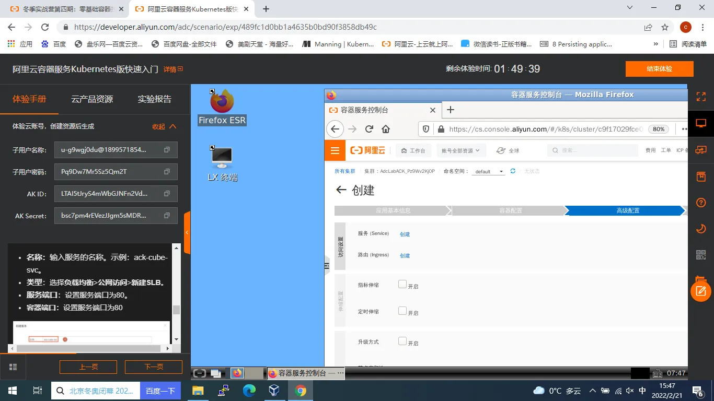This screenshot has width=714, height=401.
Task: Show more bookmarks with the chevron
Action: click(656, 44)
